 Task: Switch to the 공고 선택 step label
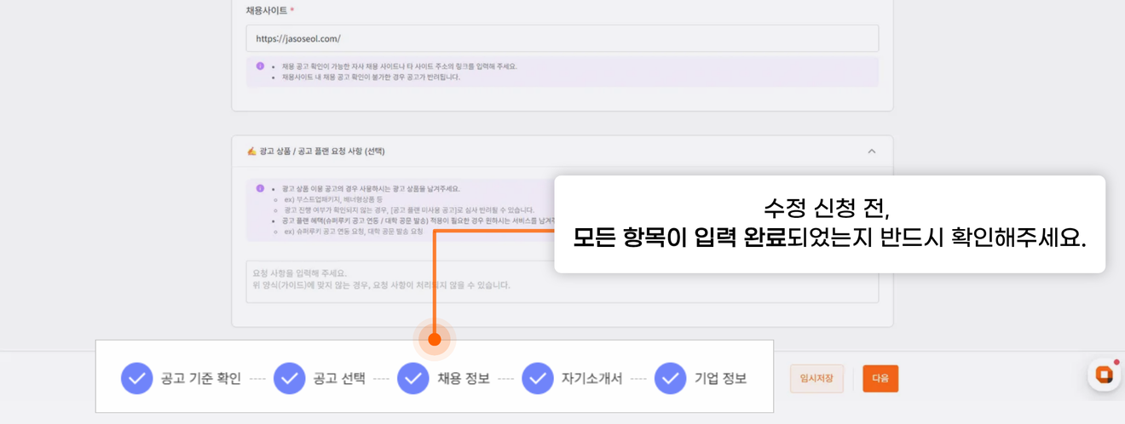click(339, 379)
